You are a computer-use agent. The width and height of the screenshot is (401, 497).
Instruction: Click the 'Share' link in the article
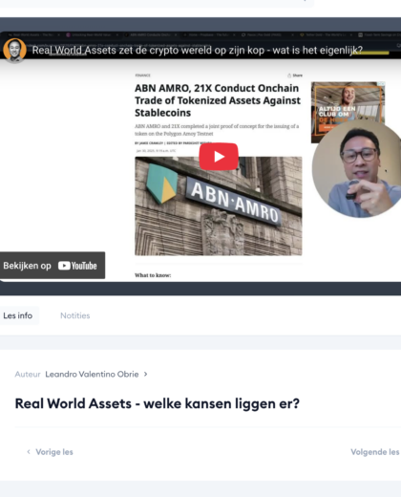tap(295, 76)
